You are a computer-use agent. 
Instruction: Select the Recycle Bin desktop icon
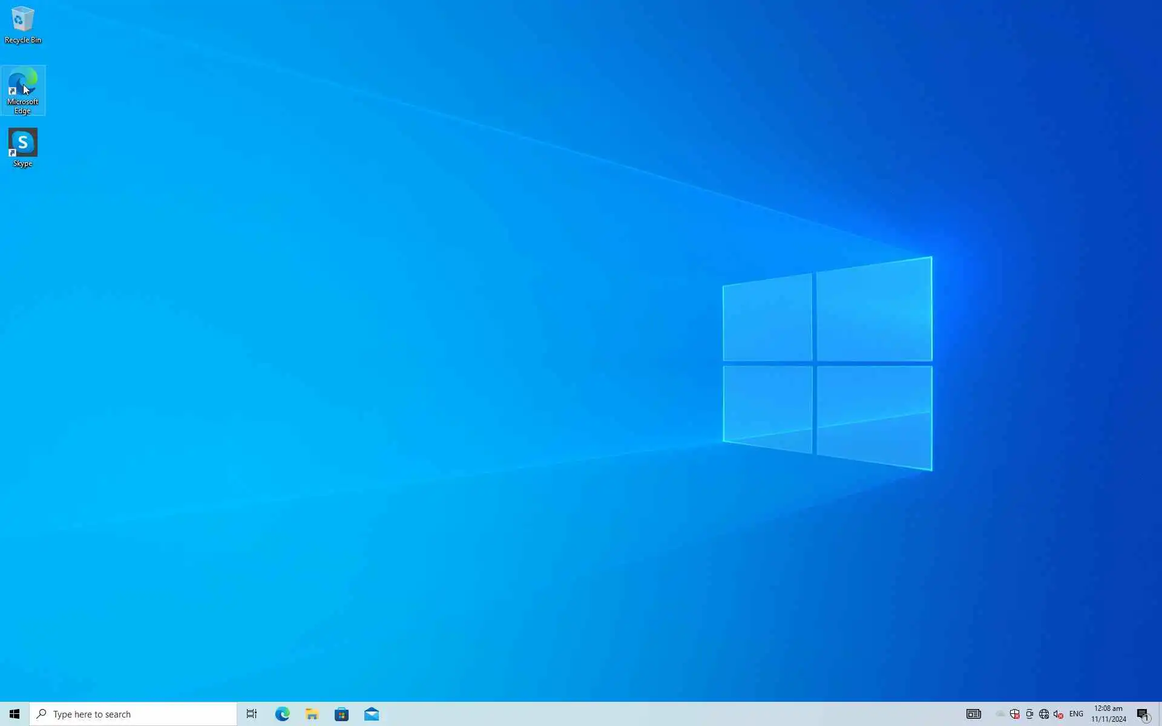click(22, 24)
